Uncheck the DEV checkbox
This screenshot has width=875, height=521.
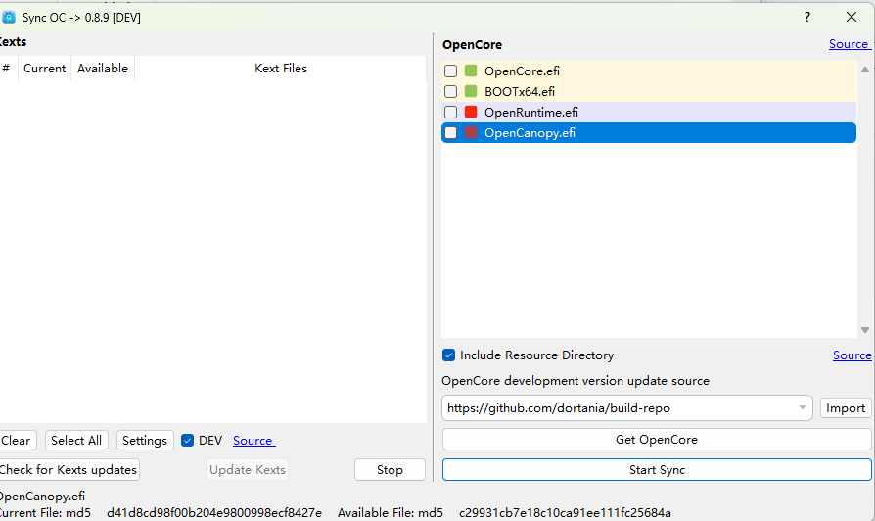pyautogui.click(x=188, y=441)
